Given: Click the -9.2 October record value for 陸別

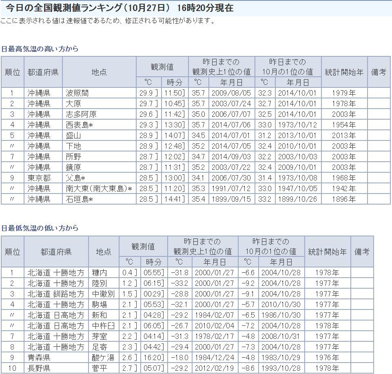Looking at the screenshot, I should pyautogui.click(x=248, y=283).
